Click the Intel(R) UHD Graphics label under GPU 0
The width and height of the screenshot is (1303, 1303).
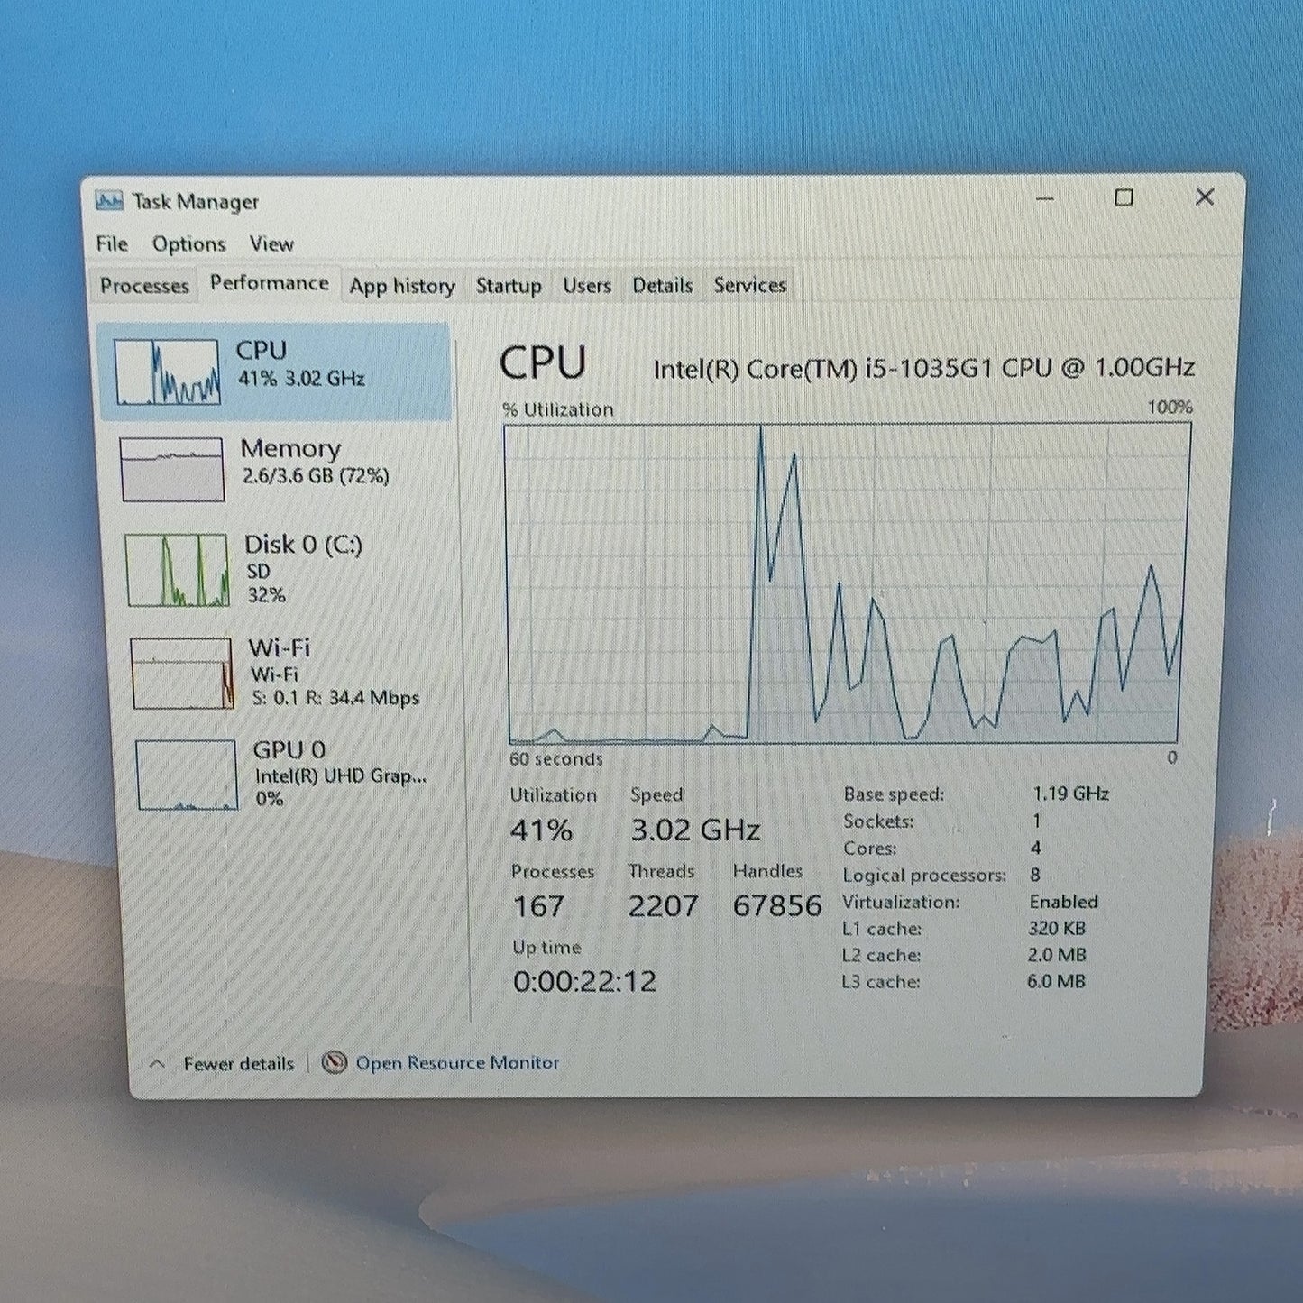coord(341,775)
